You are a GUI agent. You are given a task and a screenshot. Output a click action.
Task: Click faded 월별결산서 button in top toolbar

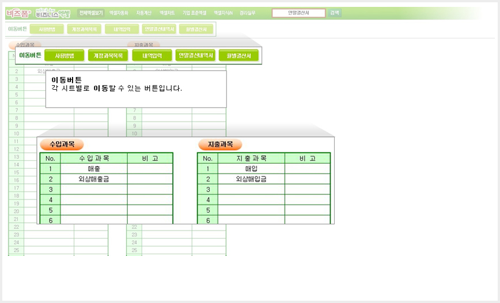(196, 29)
